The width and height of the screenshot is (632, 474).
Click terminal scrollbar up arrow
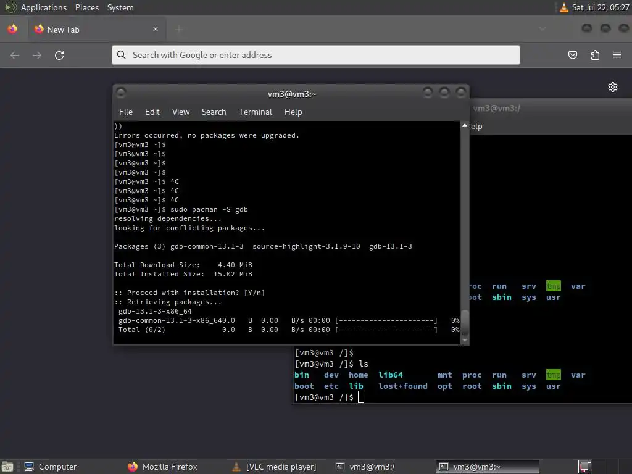(465, 126)
